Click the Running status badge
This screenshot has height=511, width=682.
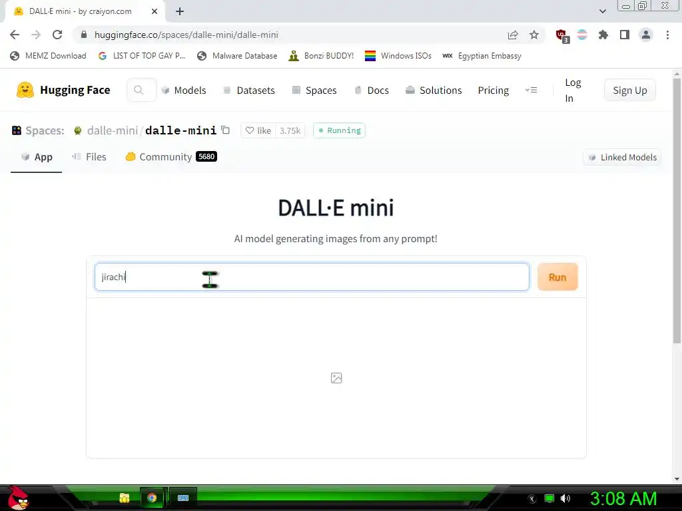(339, 130)
